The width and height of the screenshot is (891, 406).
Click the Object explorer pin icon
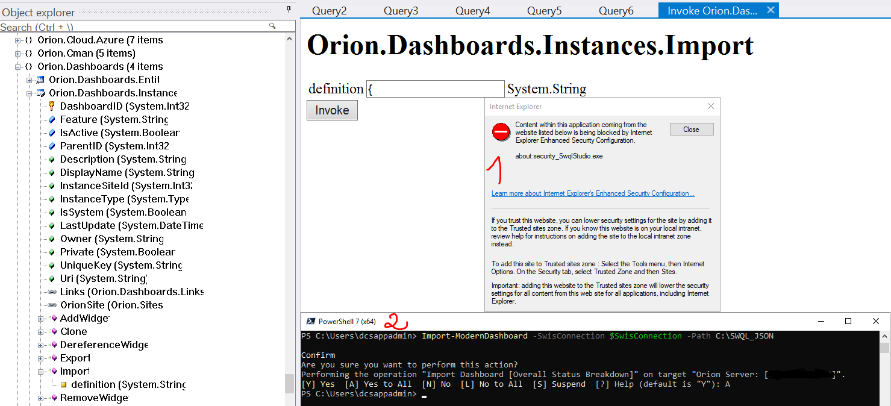click(289, 10)
